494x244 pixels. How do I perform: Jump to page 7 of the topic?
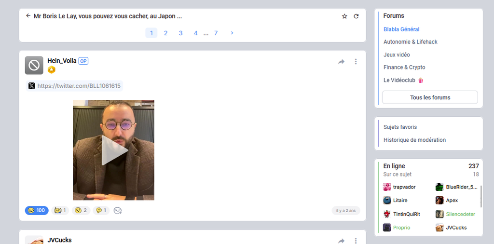click(216, 33)
